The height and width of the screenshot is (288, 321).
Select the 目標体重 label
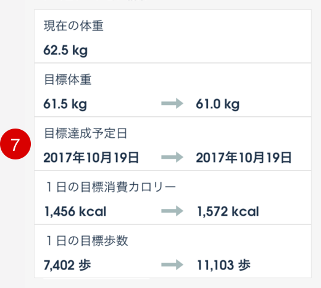click(68, 80)
